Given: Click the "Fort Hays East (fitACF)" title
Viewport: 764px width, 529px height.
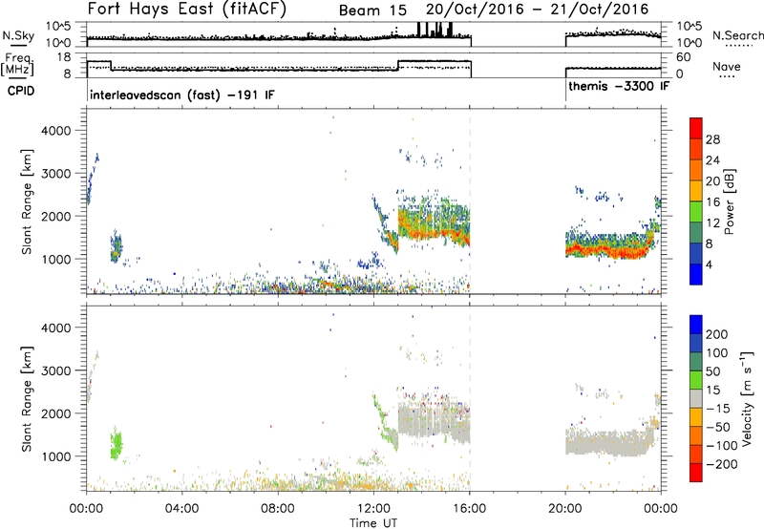Looking at the screenshot, I should tap(187, 10).
